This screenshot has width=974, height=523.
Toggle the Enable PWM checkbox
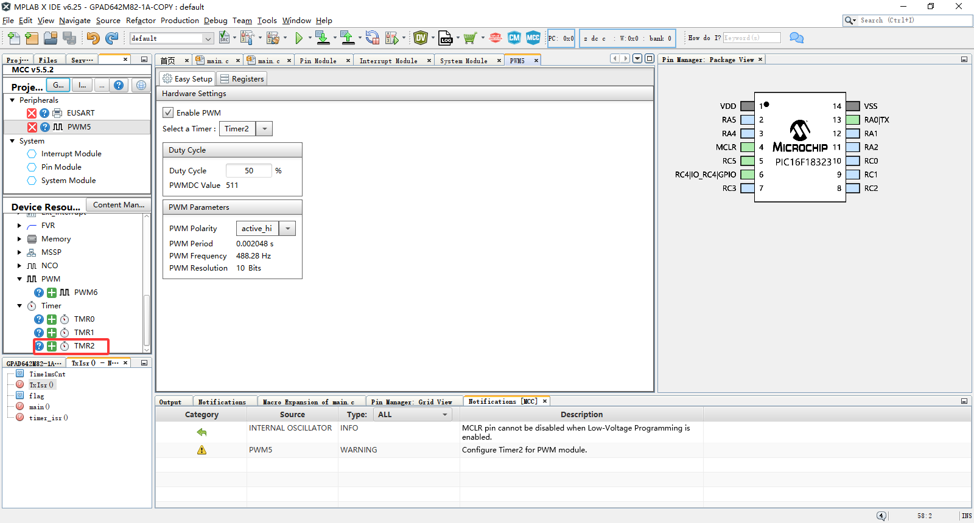point(168,113)
